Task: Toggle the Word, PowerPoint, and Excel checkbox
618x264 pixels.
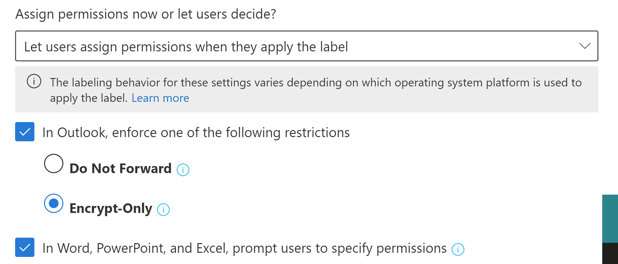Action: tap(25, 247)
